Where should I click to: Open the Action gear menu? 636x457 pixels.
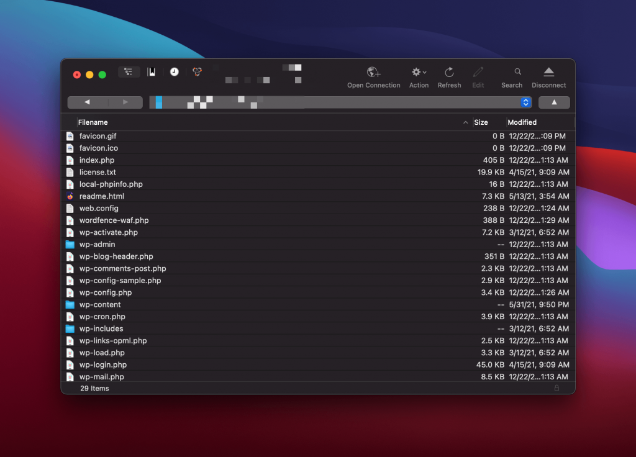tap(419, 73)
